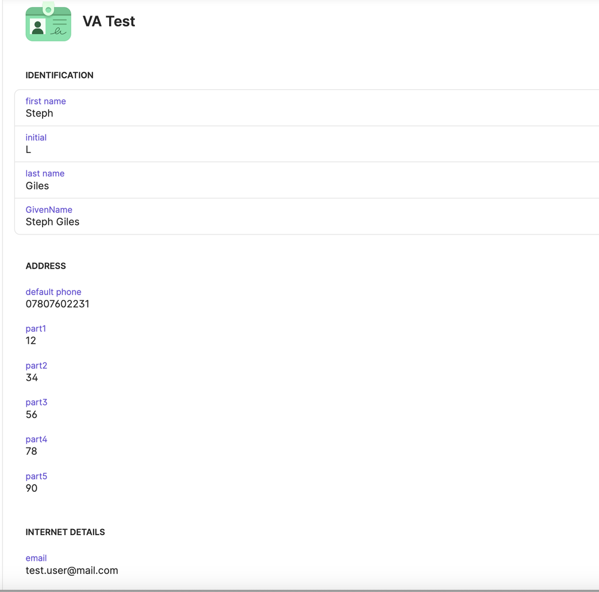Select the first name field value Steph

coord(39,113)
